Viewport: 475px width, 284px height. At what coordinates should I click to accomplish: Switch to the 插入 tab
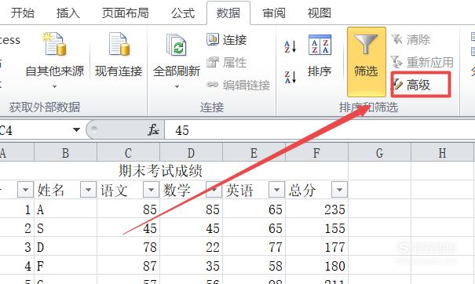[x=68, y=13]
